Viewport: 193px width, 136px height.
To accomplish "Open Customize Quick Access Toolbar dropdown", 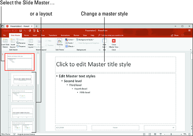I will (x=43, y=31).
